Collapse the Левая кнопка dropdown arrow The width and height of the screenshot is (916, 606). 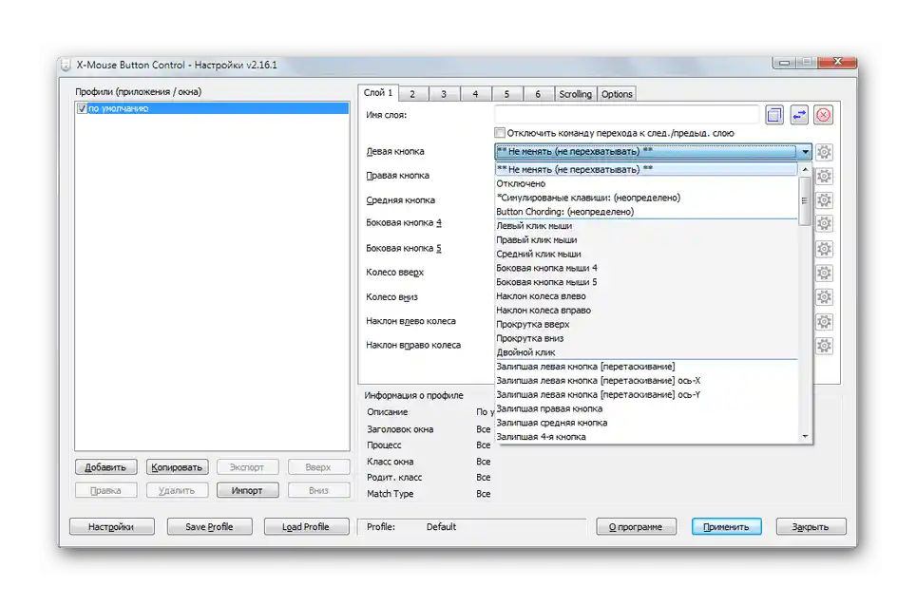tap(805, 152)
